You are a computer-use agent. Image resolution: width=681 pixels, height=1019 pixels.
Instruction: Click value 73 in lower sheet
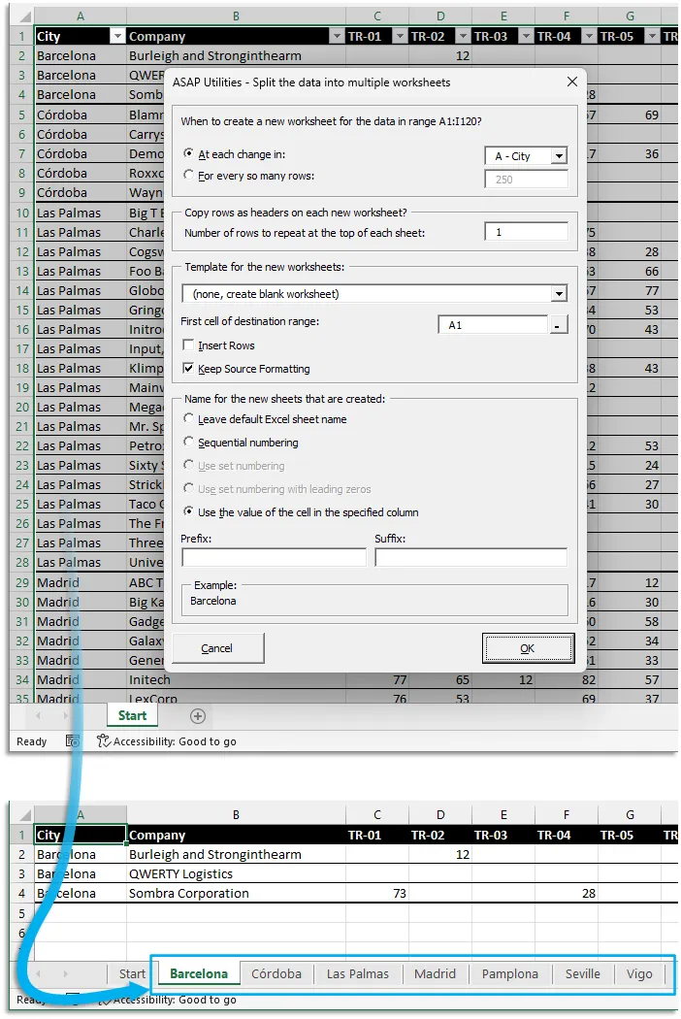(377, 893)
